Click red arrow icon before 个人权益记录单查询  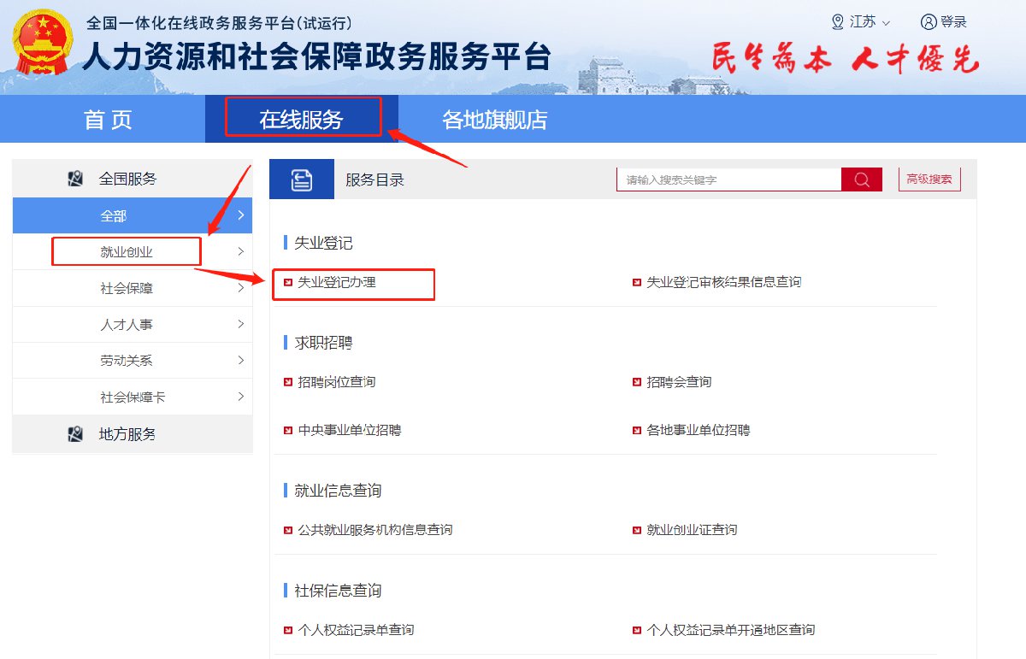click(288, 630)
